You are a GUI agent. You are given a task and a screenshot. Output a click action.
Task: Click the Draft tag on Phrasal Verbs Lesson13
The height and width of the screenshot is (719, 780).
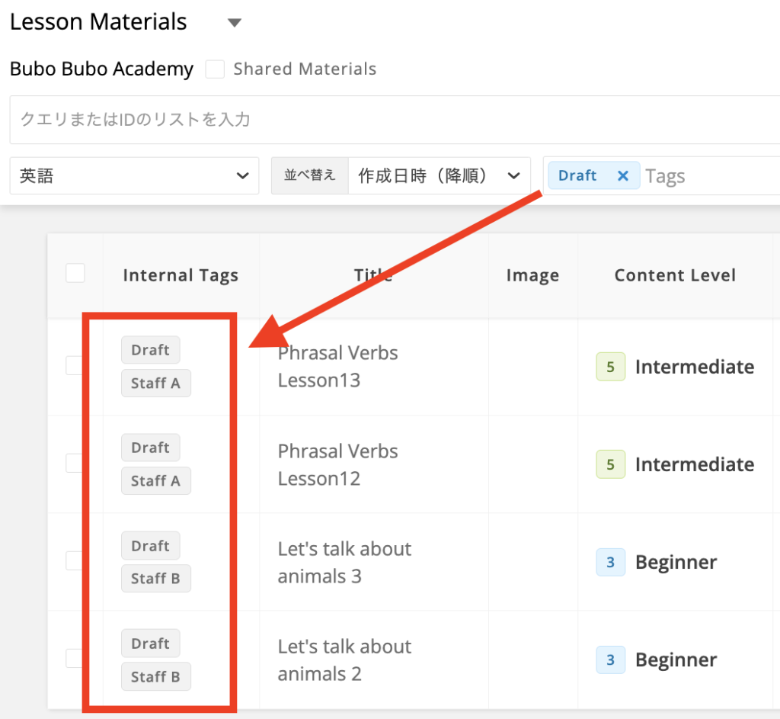[150, 350]
